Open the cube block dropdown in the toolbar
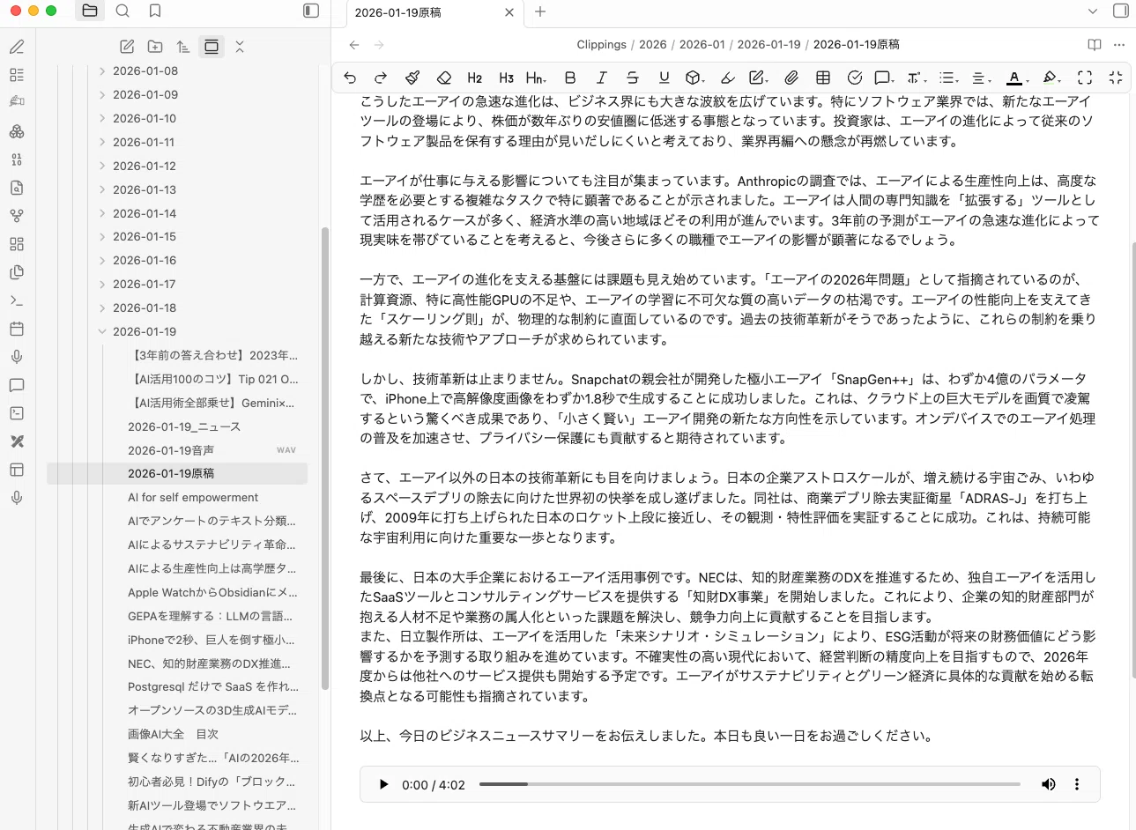This screenshot has width=1136, height=830. click(695, 78)
